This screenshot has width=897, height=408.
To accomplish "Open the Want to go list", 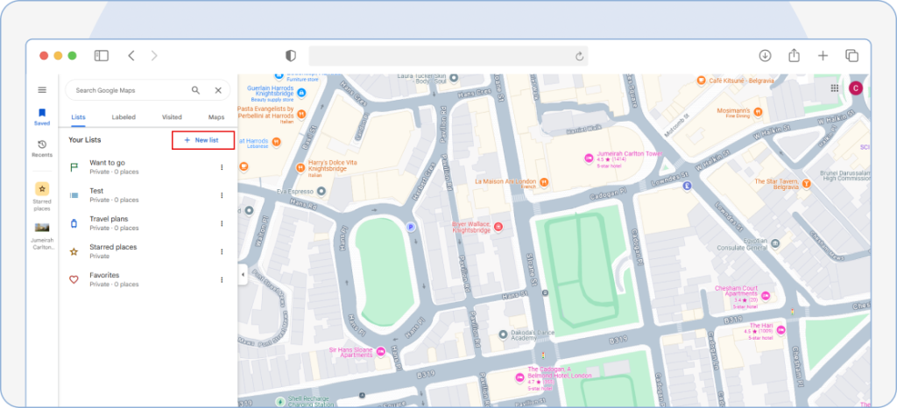I will [149, 167].
